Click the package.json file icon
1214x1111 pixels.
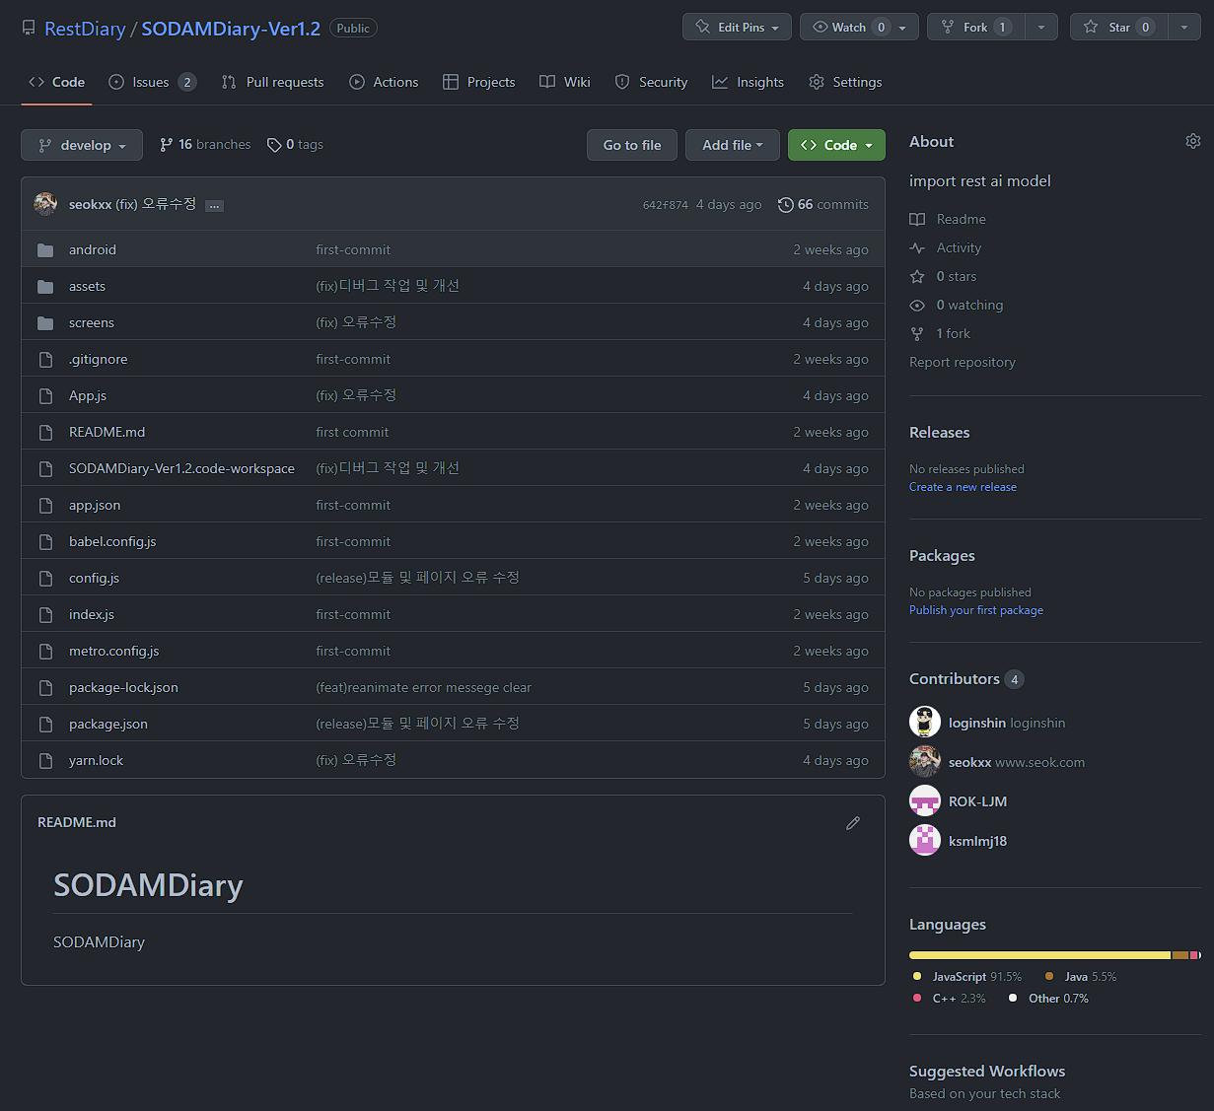click(45, 724)
